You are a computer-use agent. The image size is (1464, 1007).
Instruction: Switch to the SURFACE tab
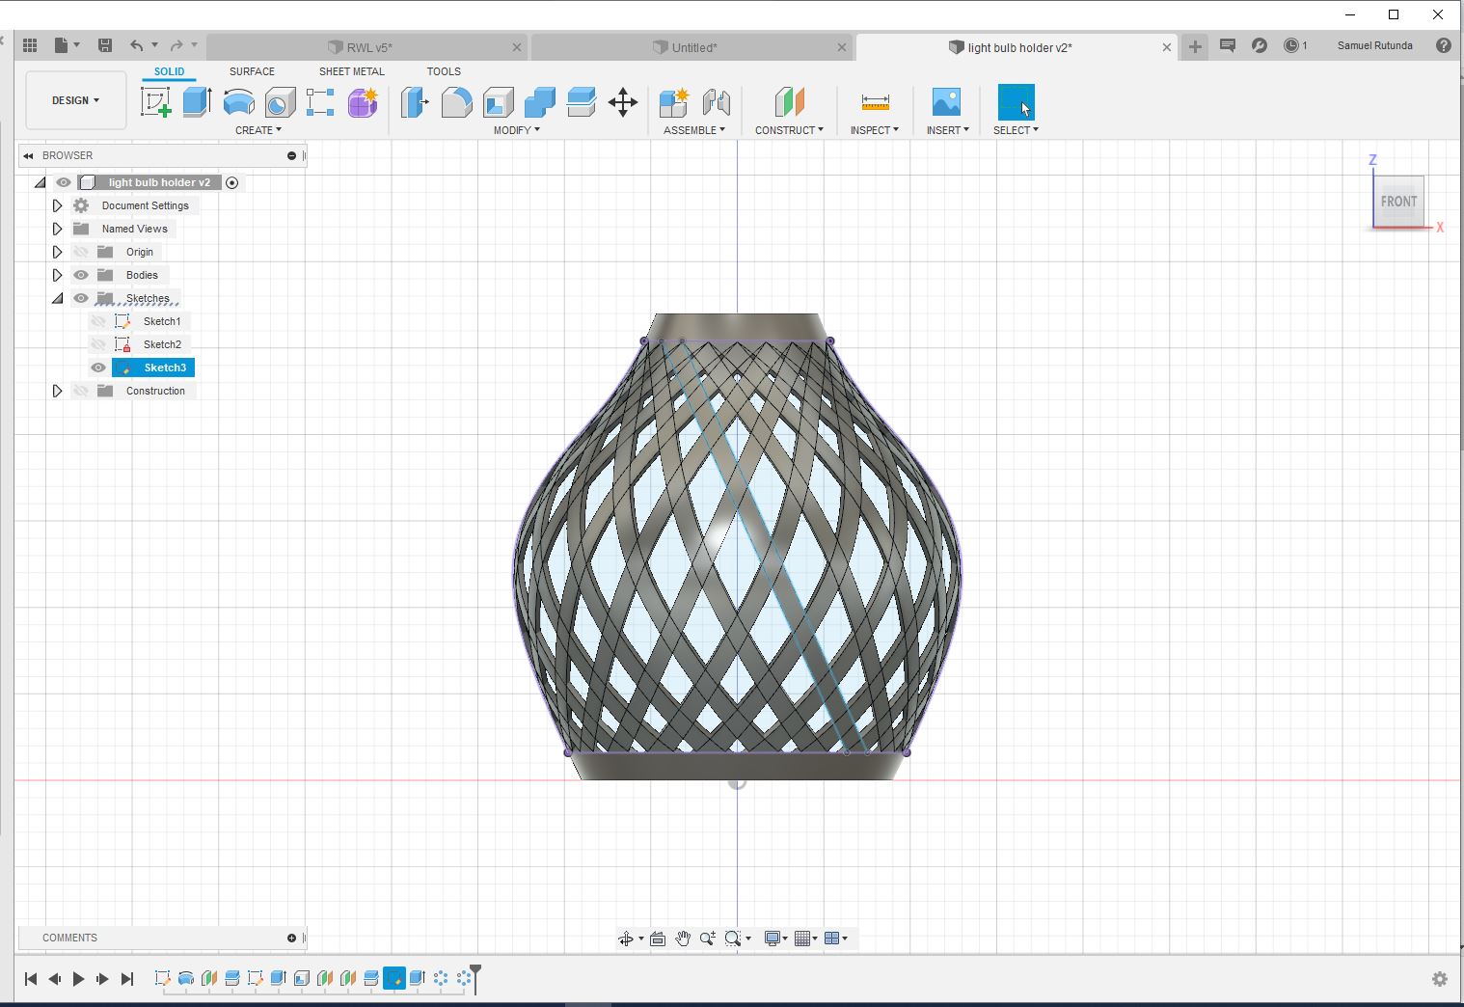[252, 71]
